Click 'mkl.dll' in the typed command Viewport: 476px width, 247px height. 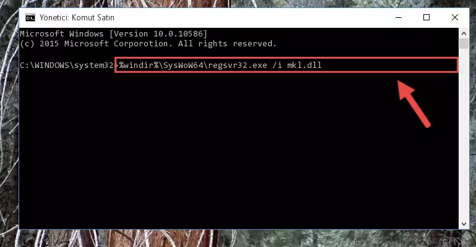[304, 65]
